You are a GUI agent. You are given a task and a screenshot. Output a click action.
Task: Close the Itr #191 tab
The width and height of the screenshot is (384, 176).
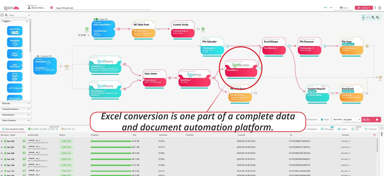[73, 129]
